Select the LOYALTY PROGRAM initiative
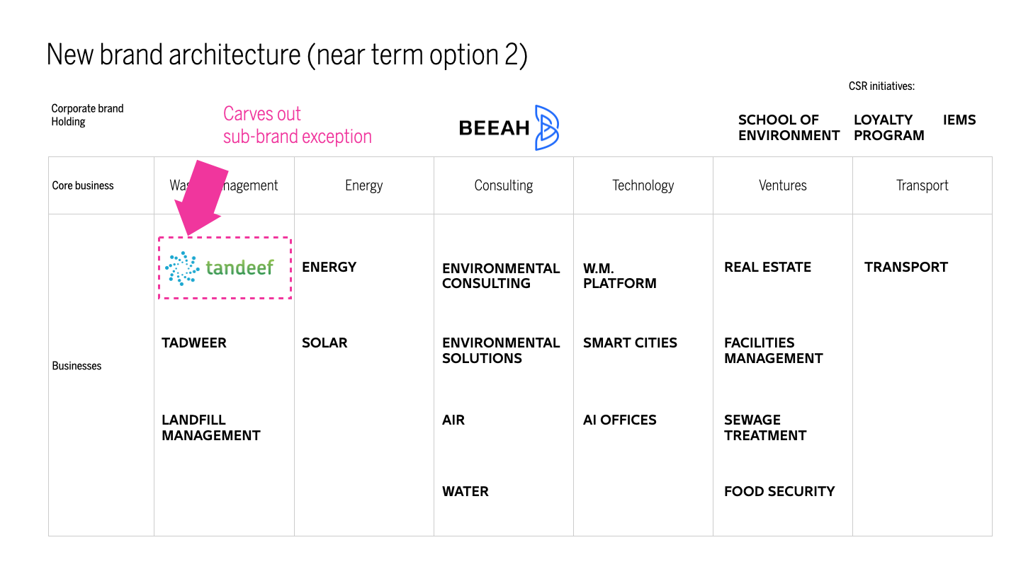Viewport: 1016px width, 569px height. (889, 128)
